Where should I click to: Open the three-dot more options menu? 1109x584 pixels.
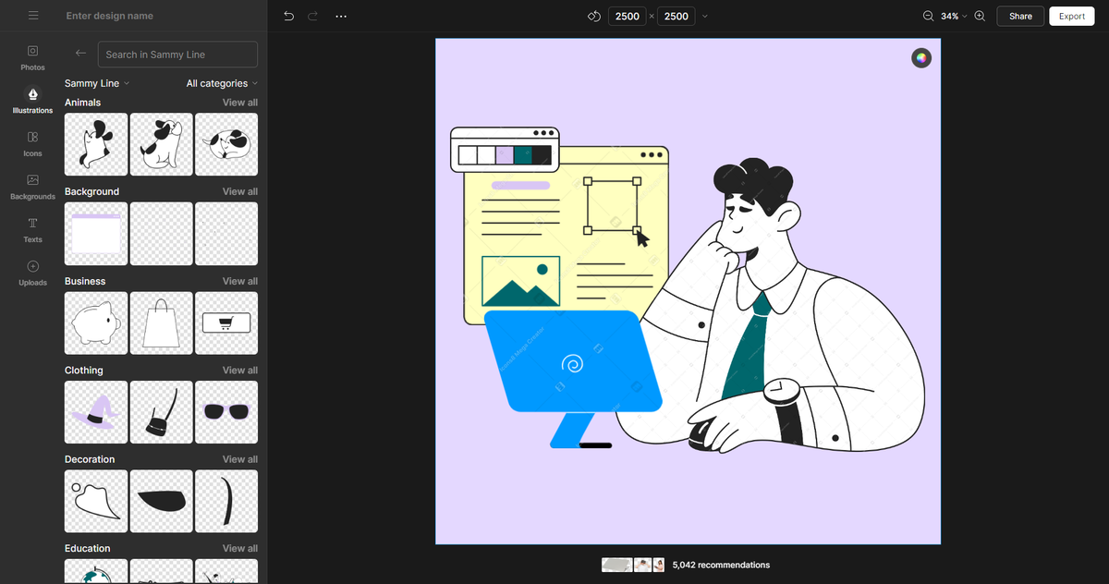[341, 16]
